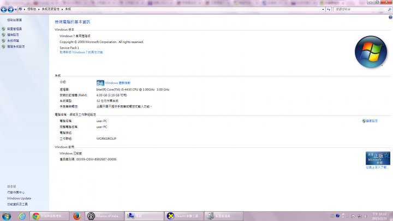Open Windows Update link in sidebar
The image size is (393, 221).
tap(19, 199)
